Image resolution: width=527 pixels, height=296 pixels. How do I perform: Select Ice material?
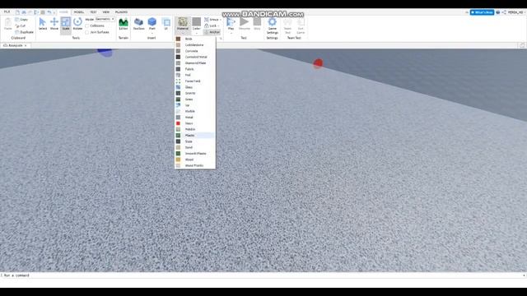pos(195,105)
